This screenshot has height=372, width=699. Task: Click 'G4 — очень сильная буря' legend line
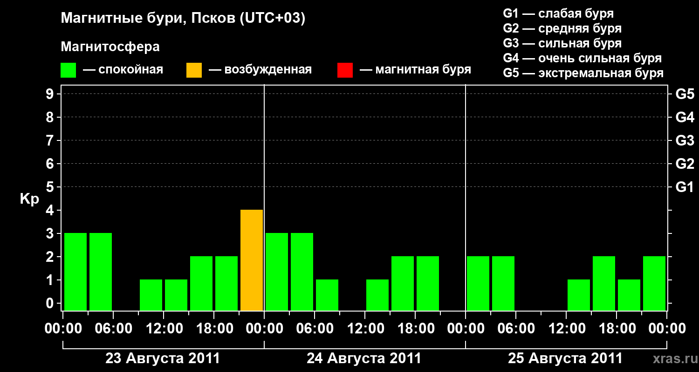[582, 58]
